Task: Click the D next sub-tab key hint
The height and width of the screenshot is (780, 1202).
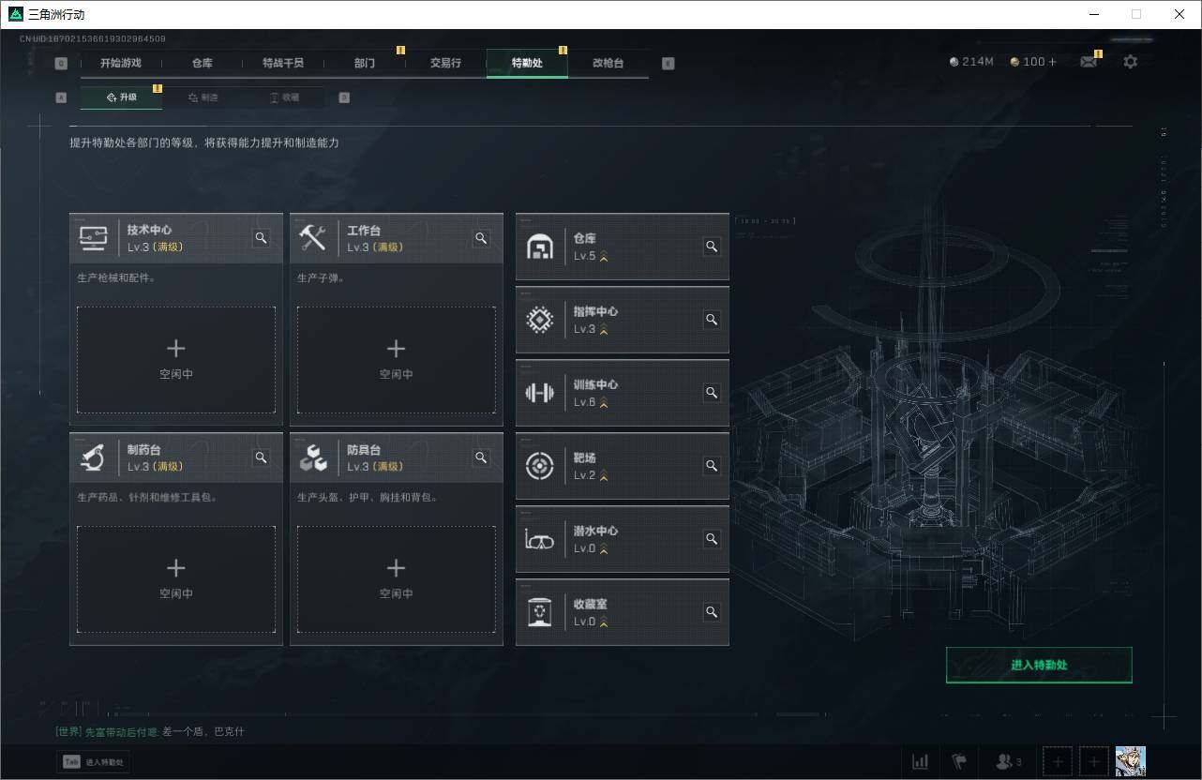Action: [x=344, y=97]
